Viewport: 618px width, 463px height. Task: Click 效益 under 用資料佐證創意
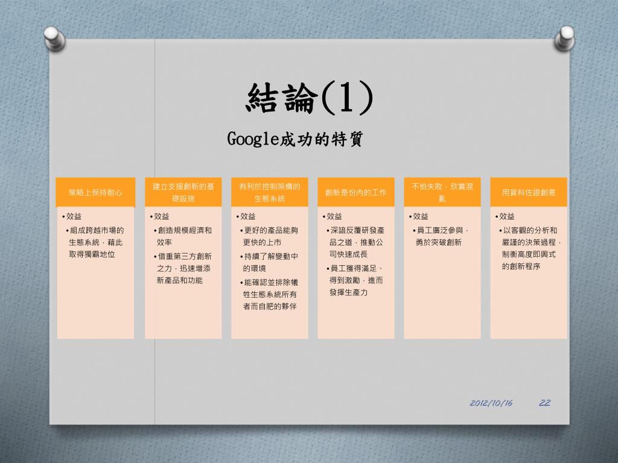click(505, 216)
